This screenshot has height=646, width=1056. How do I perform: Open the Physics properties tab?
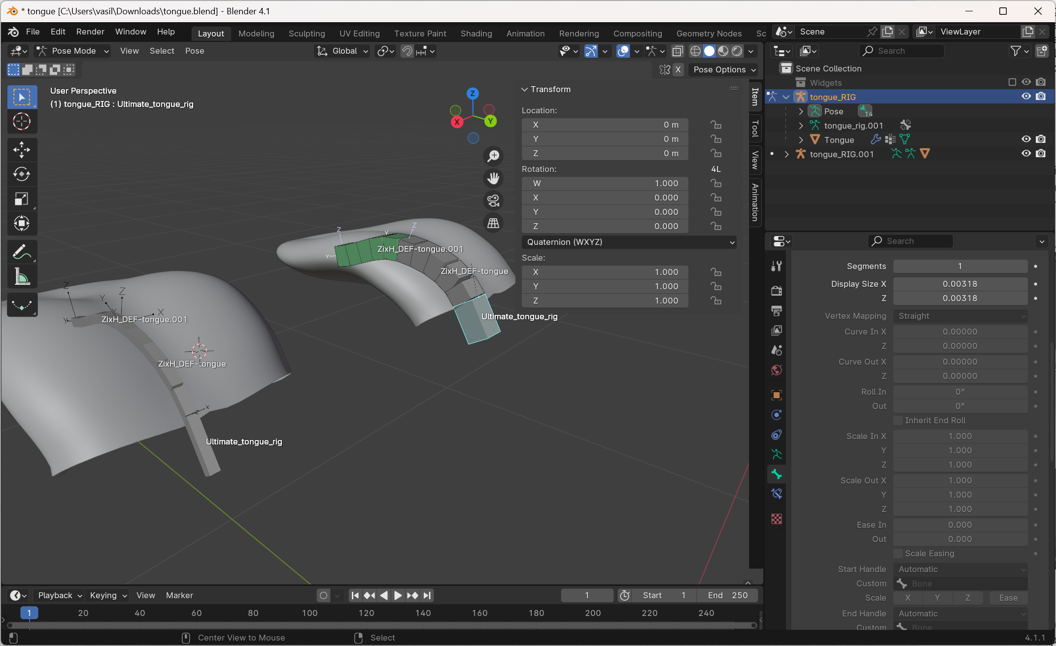[777, 415]
